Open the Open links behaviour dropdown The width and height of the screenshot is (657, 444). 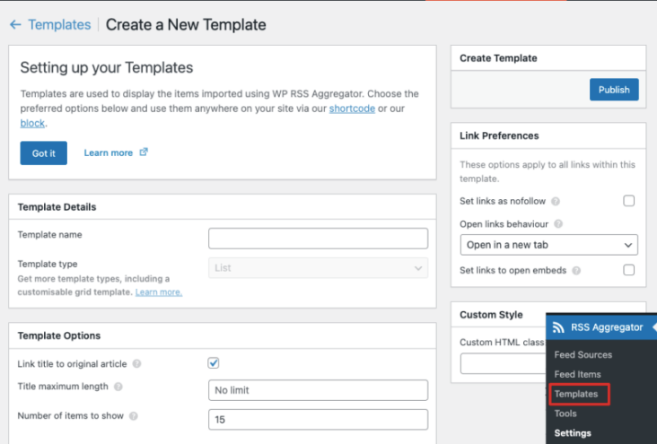coord(549,245)
